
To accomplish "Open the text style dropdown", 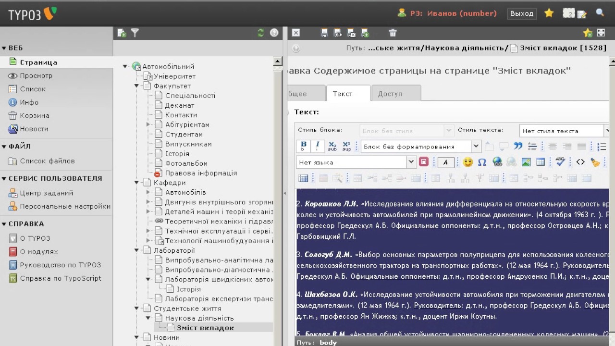I will coord(564,131).
